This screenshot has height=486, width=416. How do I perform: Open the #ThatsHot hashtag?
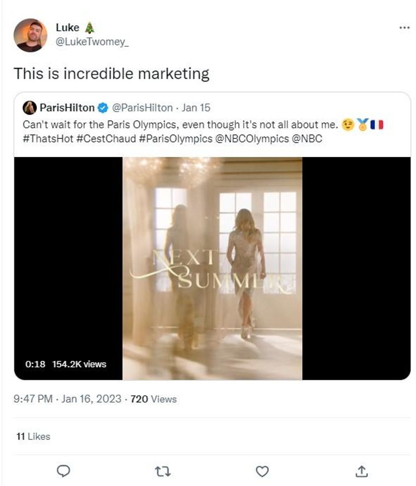[x=48, y=138]
